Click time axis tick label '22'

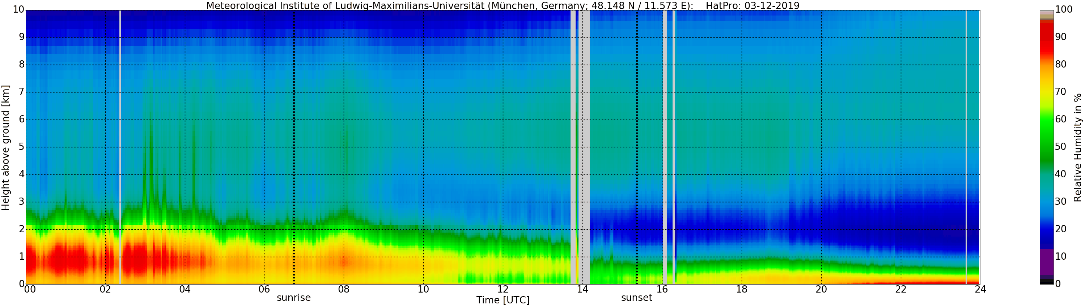coord(900,289)
